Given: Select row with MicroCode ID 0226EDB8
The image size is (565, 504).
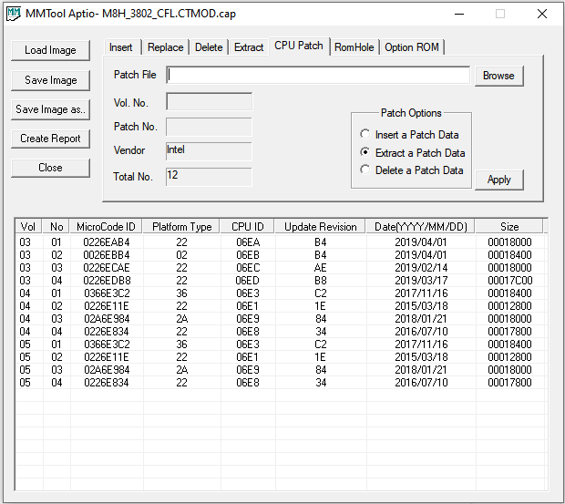Looking at the screenshot, I should click(281, 281).
